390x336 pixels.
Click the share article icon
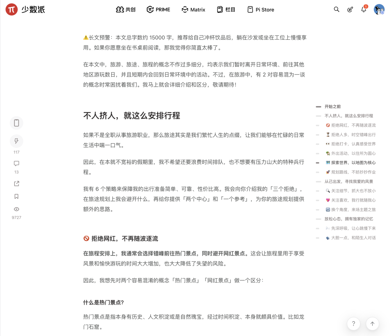[16, 184]
